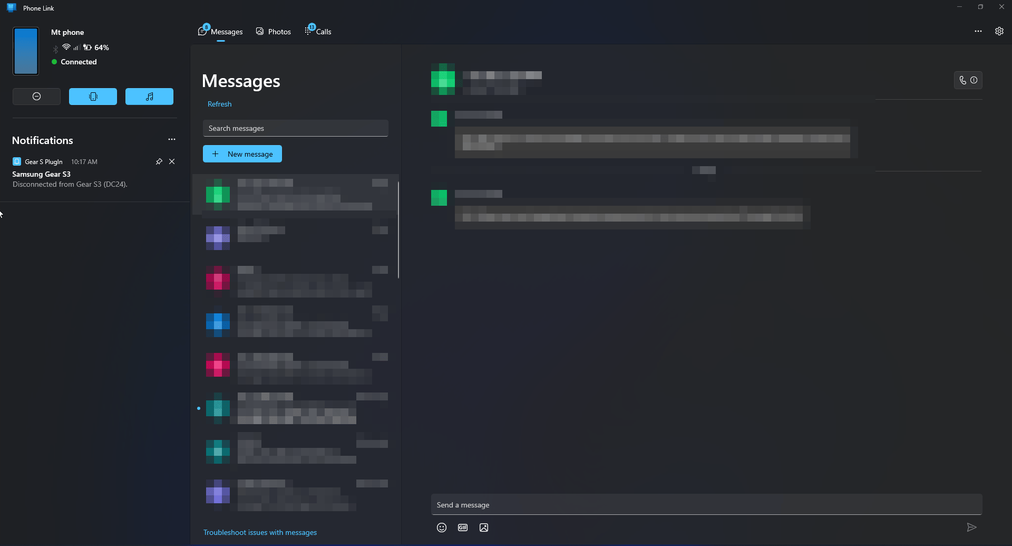This screenshot has width=1012, height=546.
Task: Switch to the Photos tab
Action: click(274, 32)
